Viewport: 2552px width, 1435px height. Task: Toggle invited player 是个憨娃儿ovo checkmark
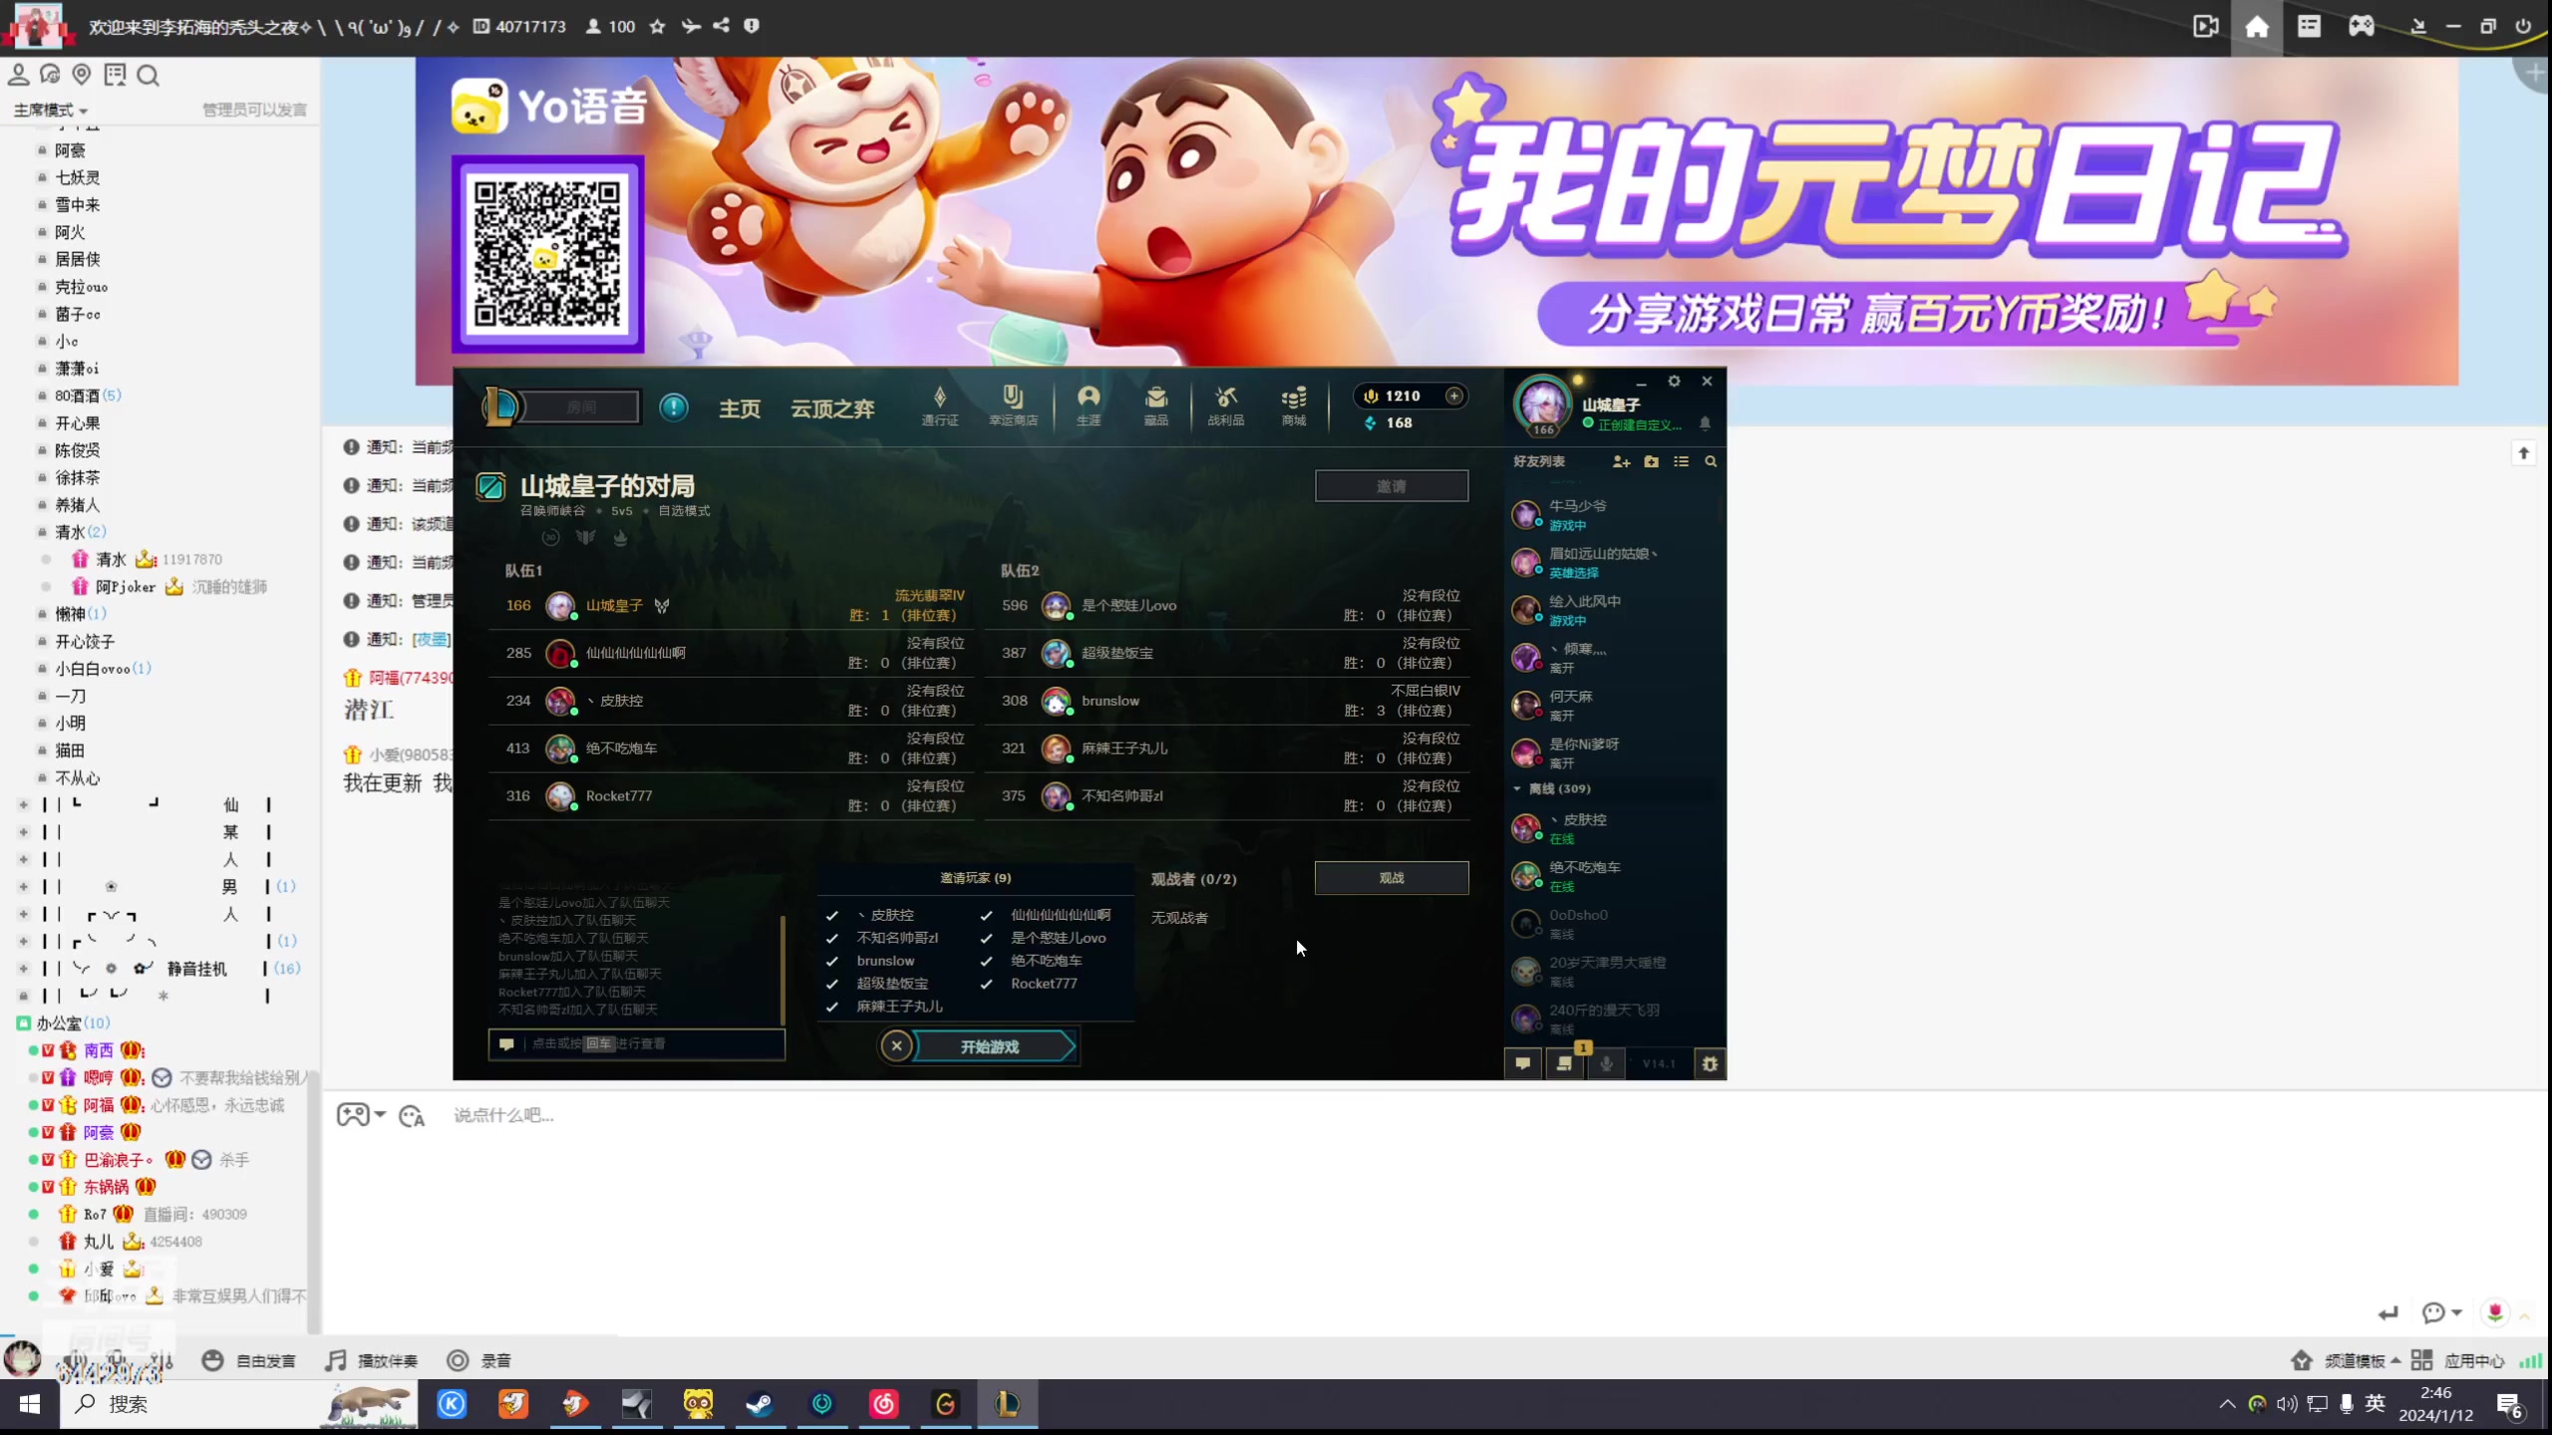(986, 938)
